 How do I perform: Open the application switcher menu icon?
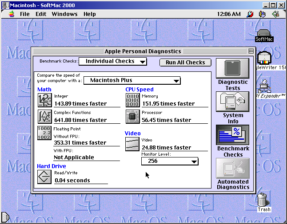275,14
